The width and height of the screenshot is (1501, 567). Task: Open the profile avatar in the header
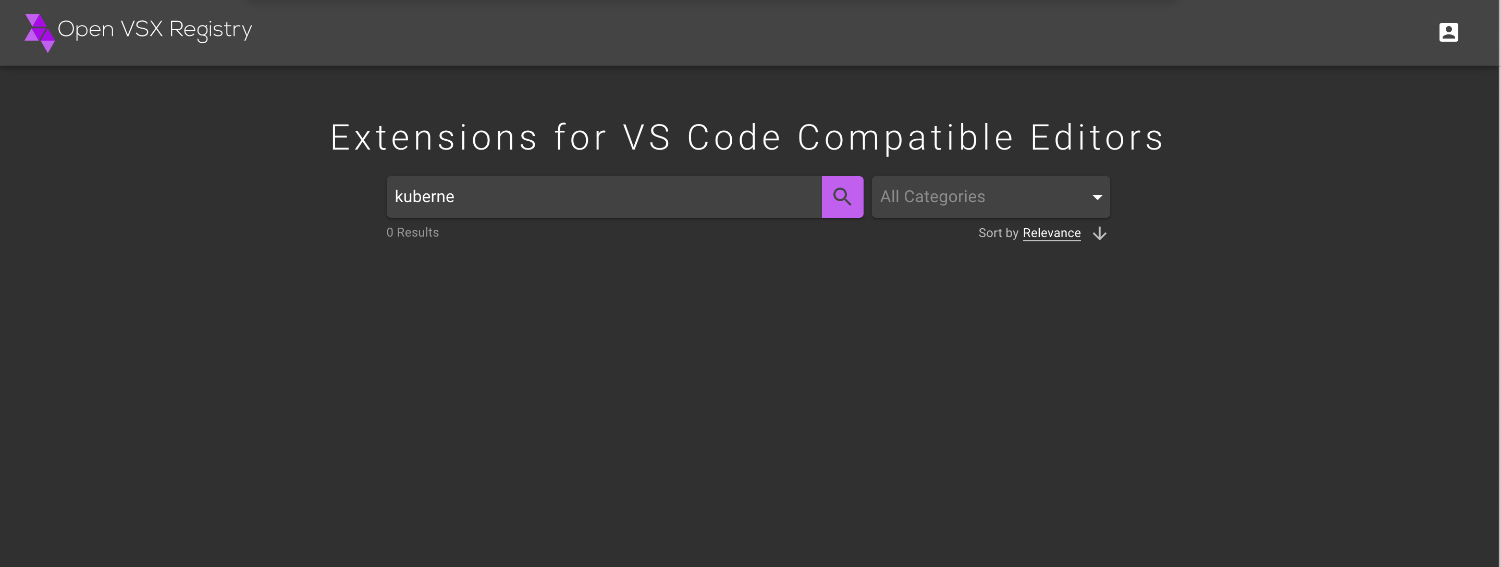click(1449, 32)
